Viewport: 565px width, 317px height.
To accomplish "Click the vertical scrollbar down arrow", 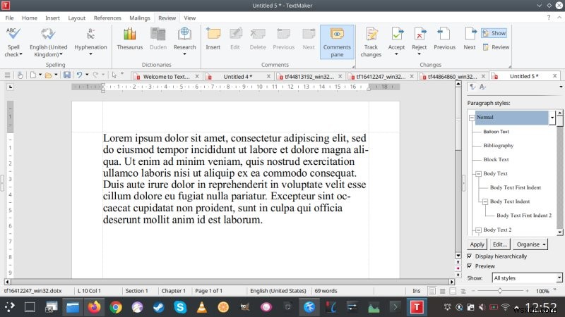I will pos(458,256).
